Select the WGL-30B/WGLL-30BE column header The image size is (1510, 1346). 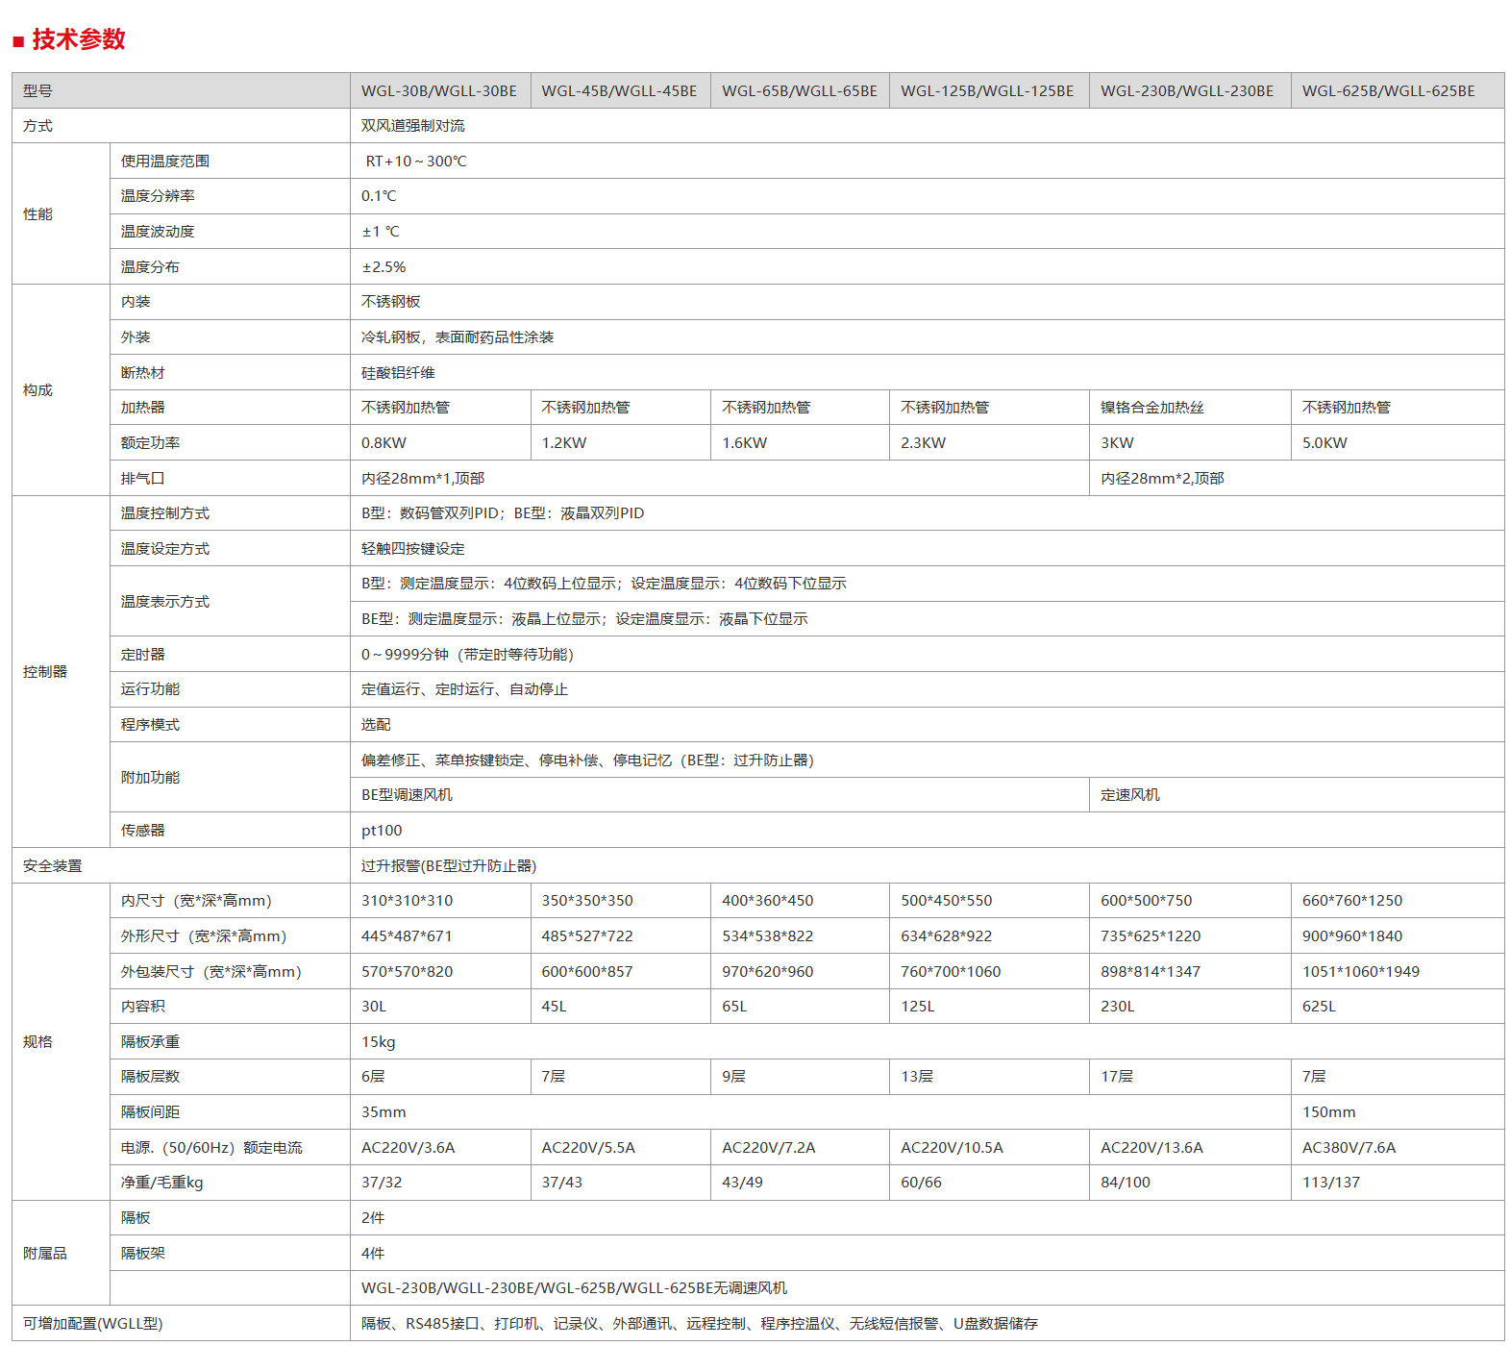tap(439, 91)
